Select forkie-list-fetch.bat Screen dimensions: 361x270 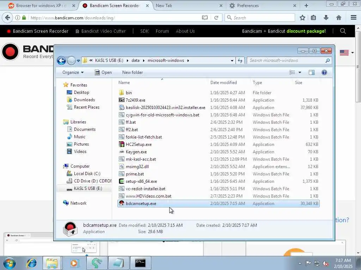point(219,137)
